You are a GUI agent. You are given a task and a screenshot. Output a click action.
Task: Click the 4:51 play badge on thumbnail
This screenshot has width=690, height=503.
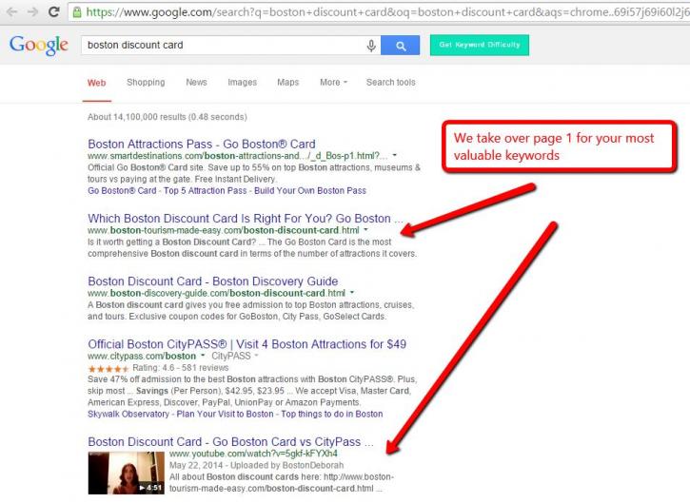pos(150,488)
